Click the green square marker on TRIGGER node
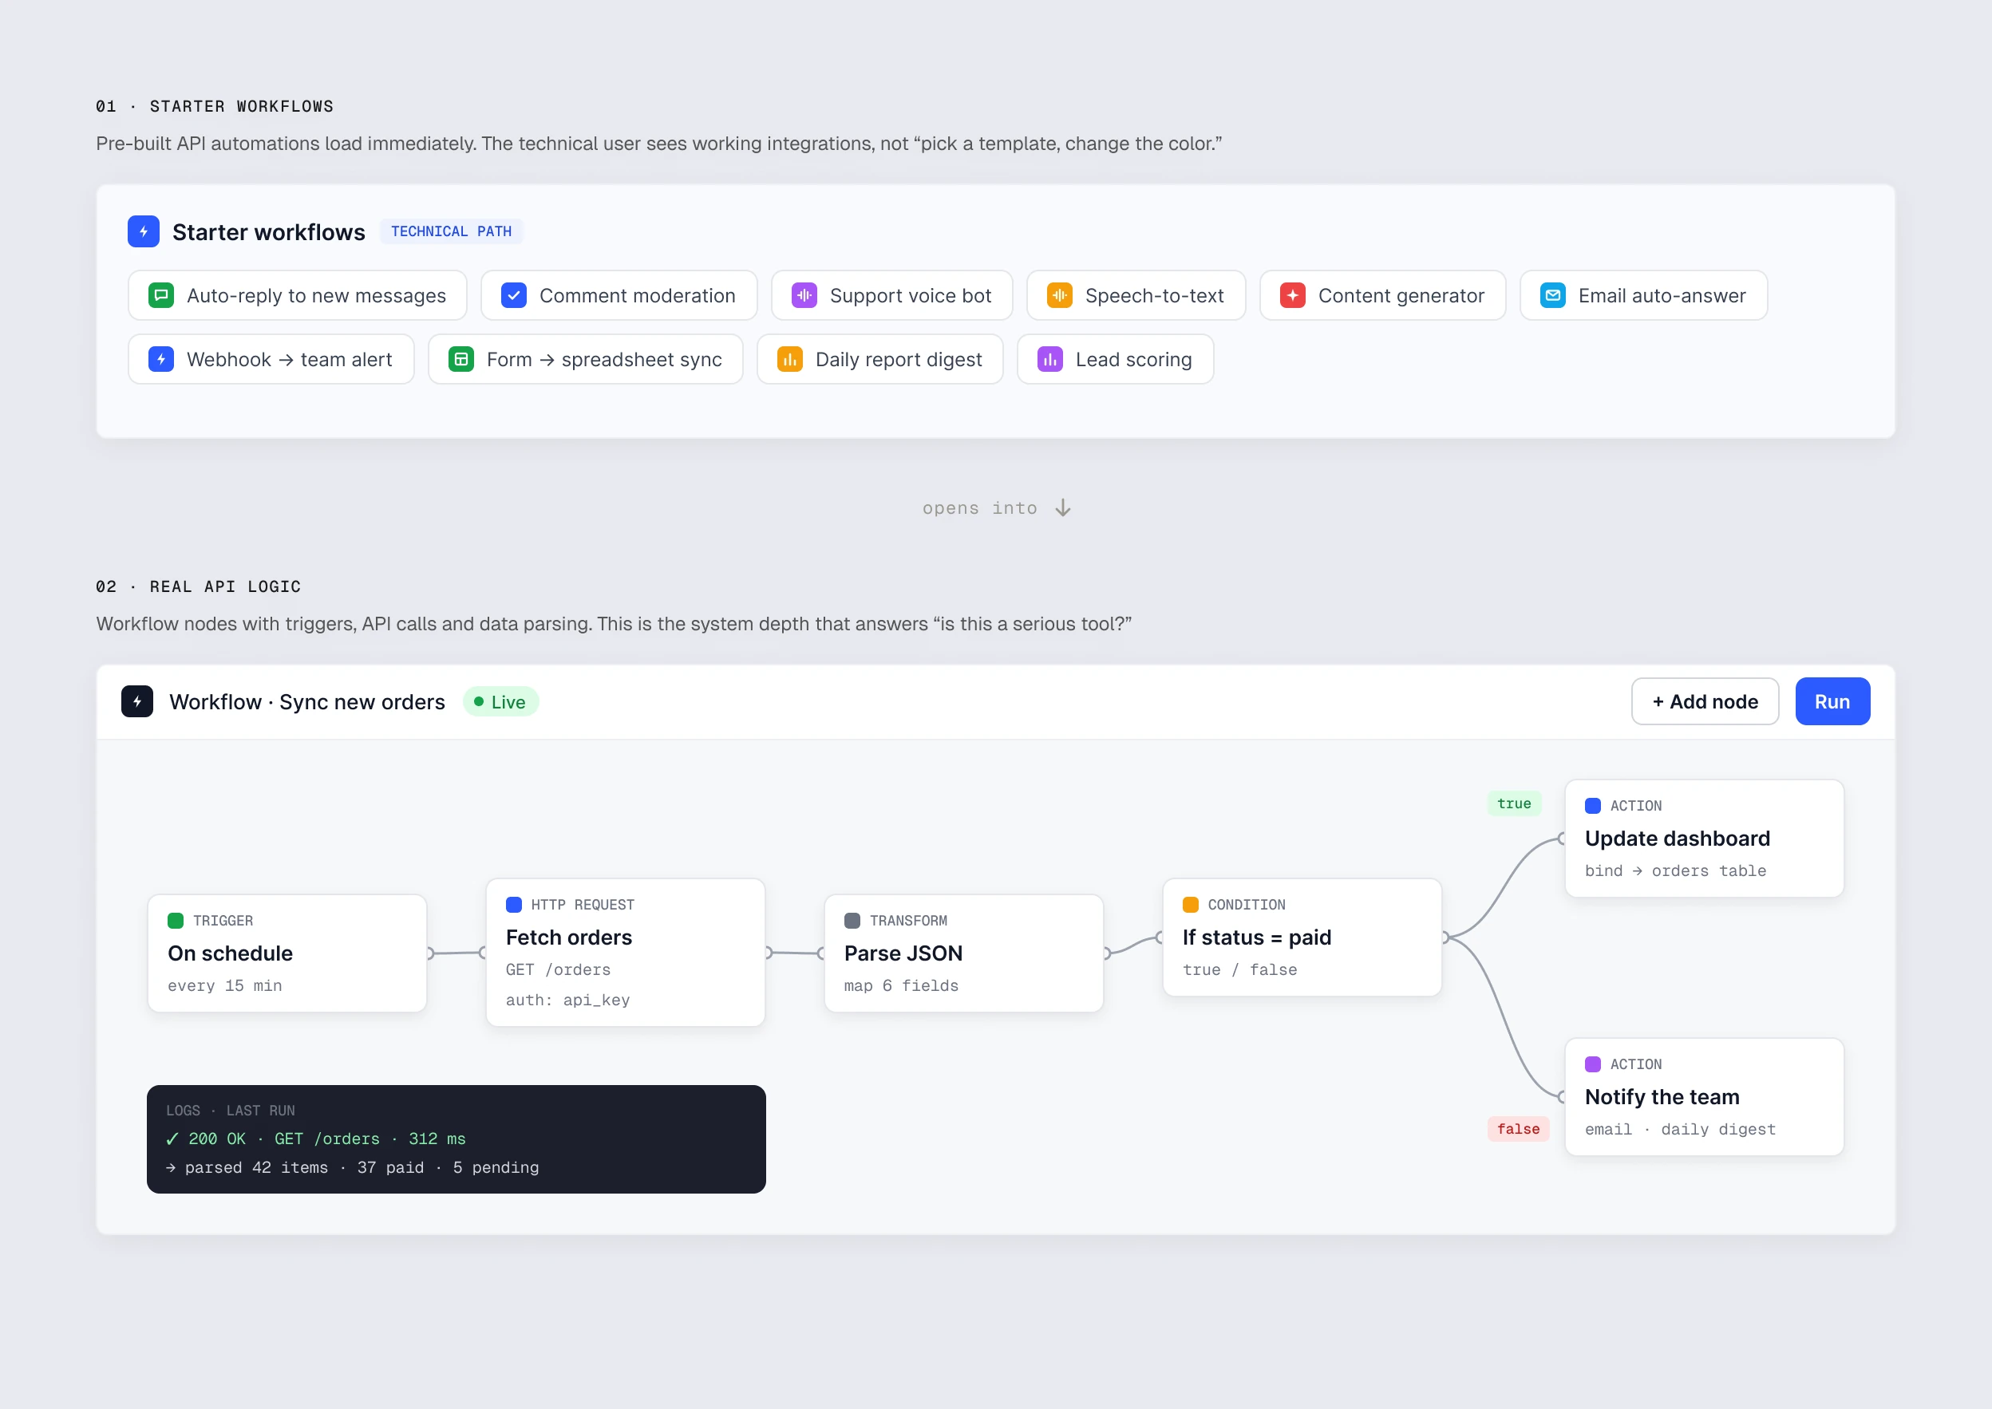This screenshot has width=1992, height=1409. coord(176,921)
